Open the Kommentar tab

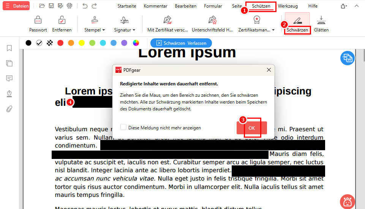click(155, 6)
